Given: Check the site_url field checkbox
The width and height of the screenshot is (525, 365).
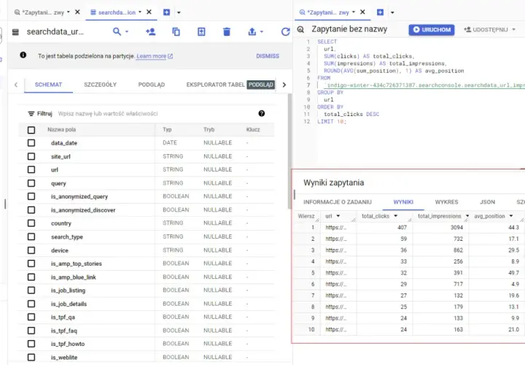Looking at the screenshot, I should pos(31,156).
